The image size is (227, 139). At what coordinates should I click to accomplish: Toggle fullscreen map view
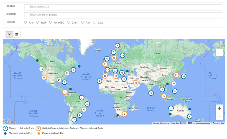tap(219, 52)
